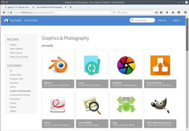The image size is (189, 131).
Task: Click the Eye of GNOME title caption
Action: [x=85, y=123]
